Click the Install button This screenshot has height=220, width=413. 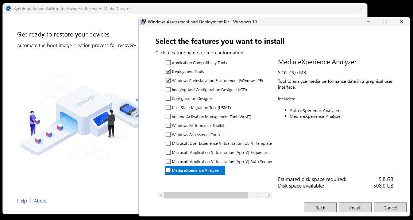coord(355,207)
